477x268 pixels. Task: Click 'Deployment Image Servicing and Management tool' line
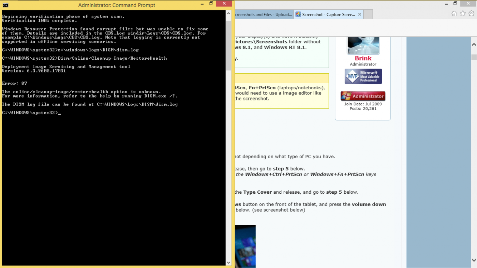pyautogui.click(x=66, y=66)
